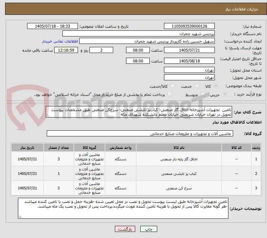Click the need number field 1105093539000126

tap(189, 26)
